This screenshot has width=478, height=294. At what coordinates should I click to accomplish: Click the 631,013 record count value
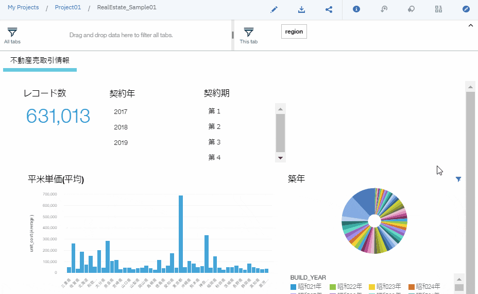pyautogui.click(x=58, y=116)
